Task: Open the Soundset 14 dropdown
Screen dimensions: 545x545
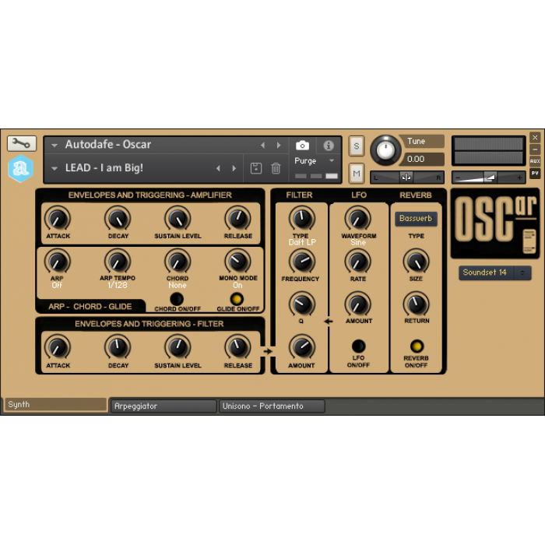Action: [494, 272]
